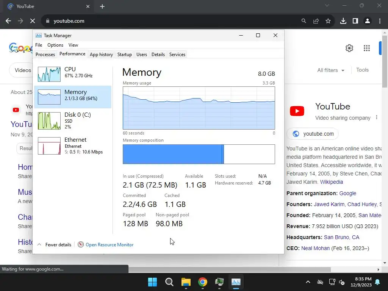
Task: Open the more options dots beside Video sharing company
Action: [377, 117]
